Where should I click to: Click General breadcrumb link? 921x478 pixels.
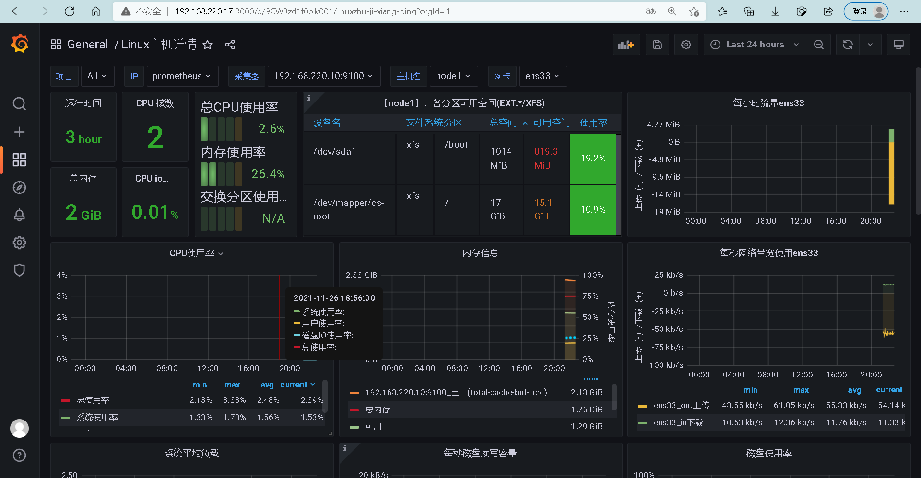[x=87, y=45]
